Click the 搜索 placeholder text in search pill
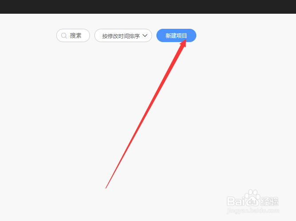296x221 pixels. click(x=75, y=35)
